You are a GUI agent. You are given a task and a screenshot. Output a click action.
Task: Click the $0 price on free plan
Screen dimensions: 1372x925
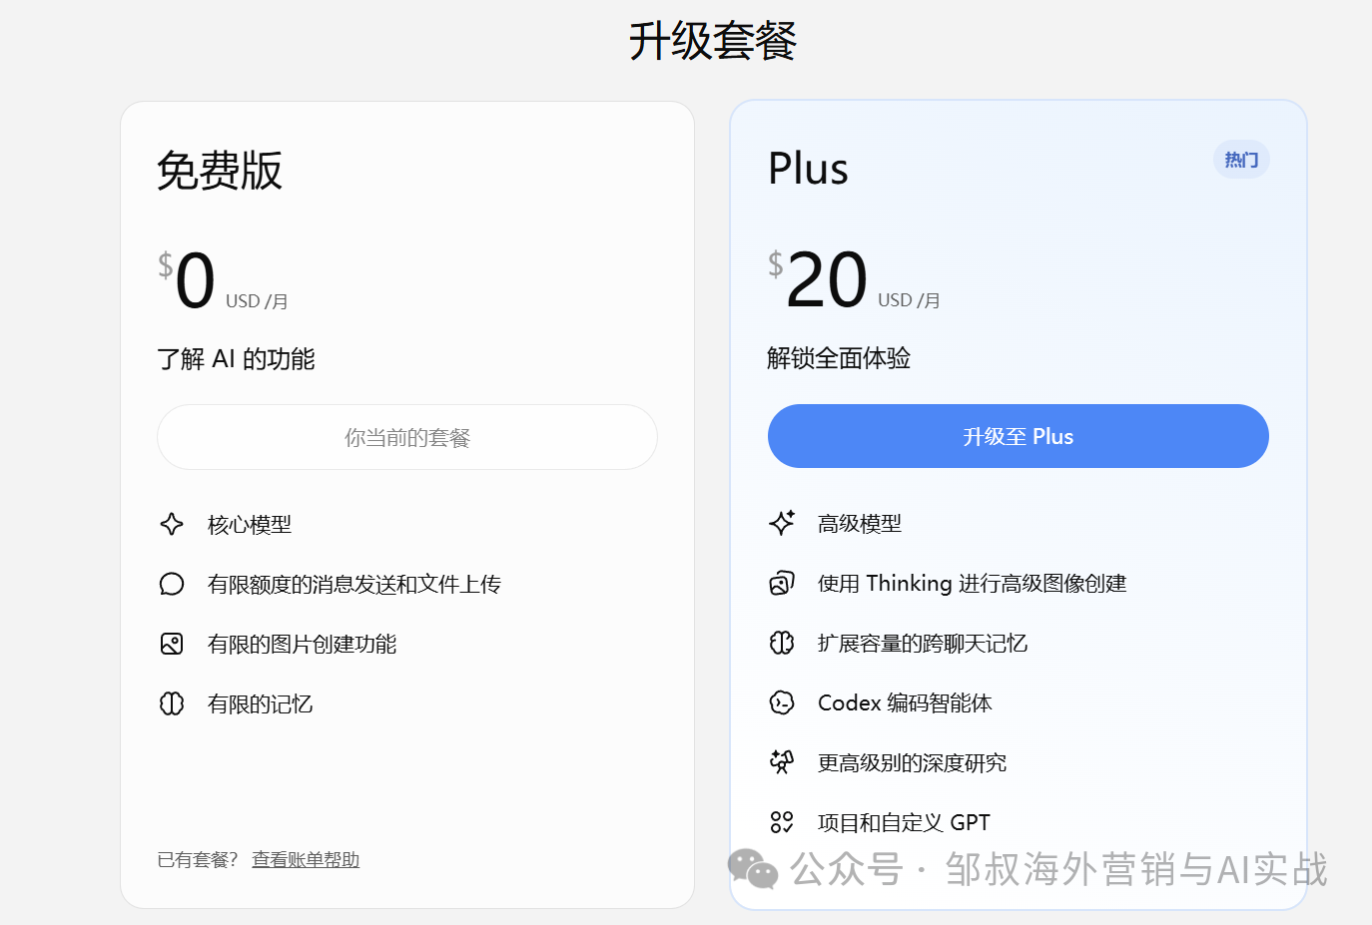point(187,279)
